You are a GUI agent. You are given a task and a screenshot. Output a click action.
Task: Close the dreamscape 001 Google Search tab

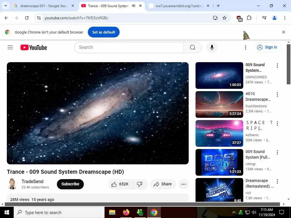(73, 6)
